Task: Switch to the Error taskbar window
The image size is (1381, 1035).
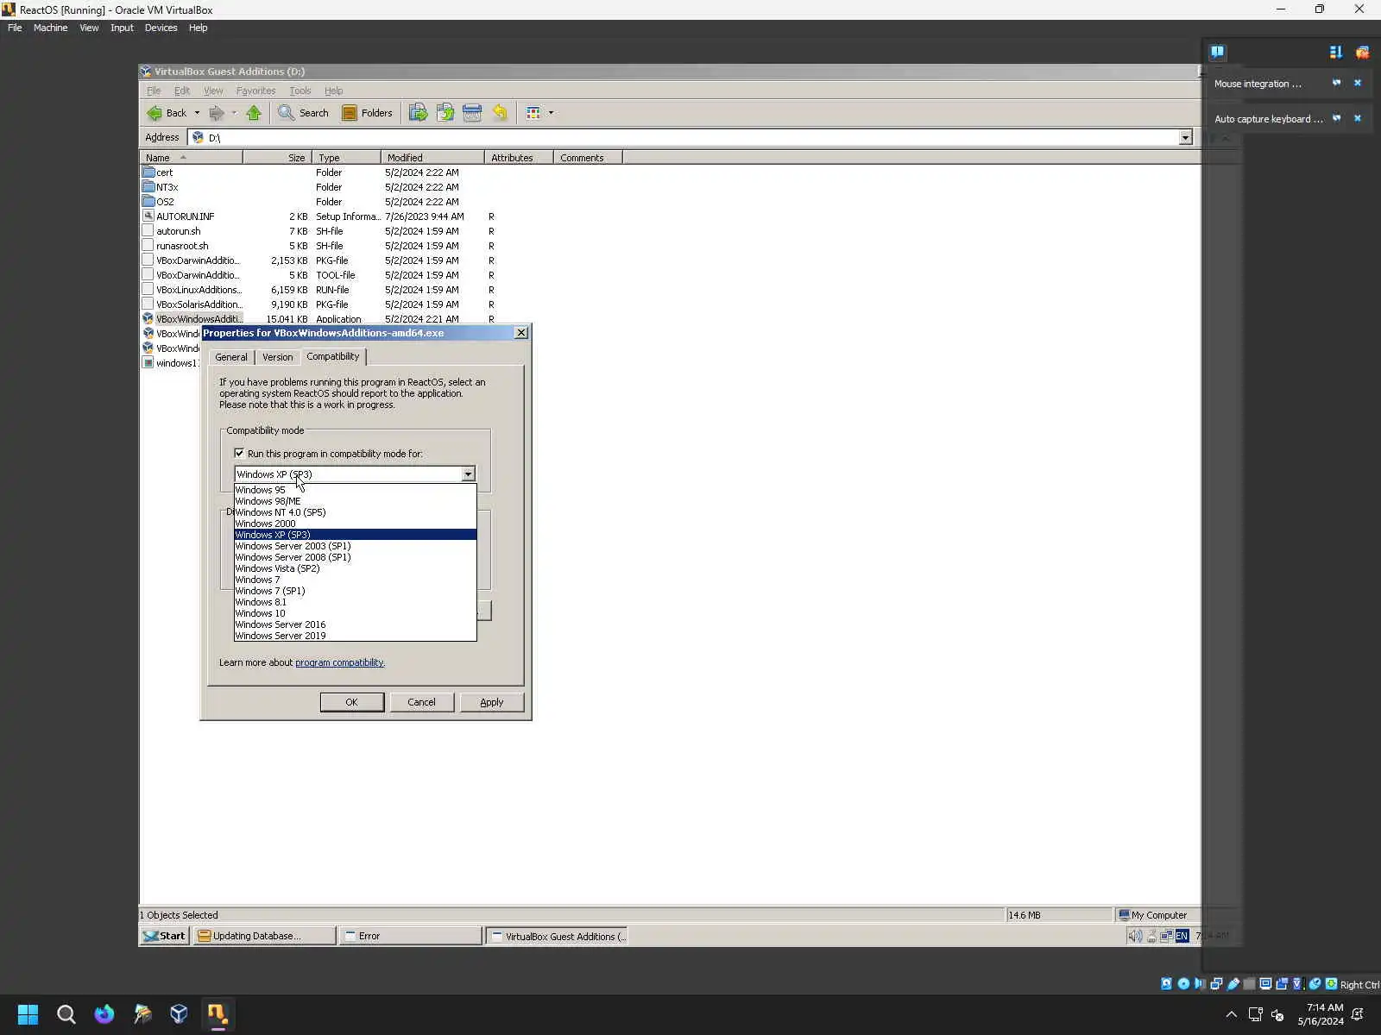Action: tap(410, 936)
